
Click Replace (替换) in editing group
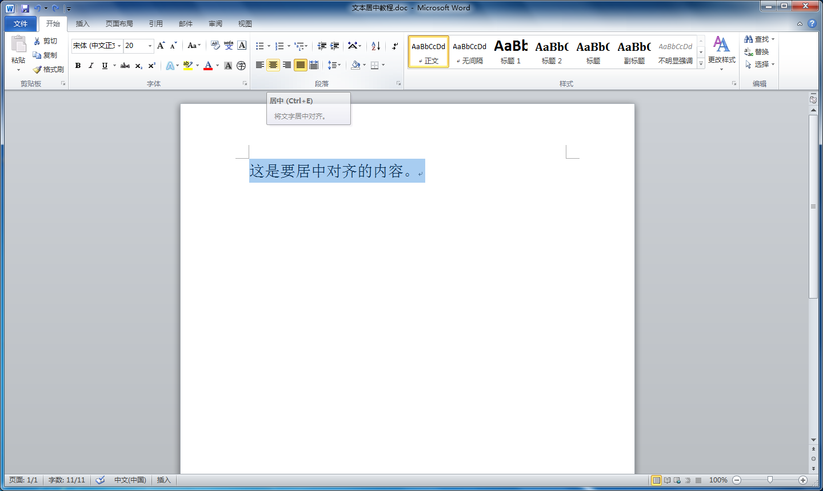[757, 52]
